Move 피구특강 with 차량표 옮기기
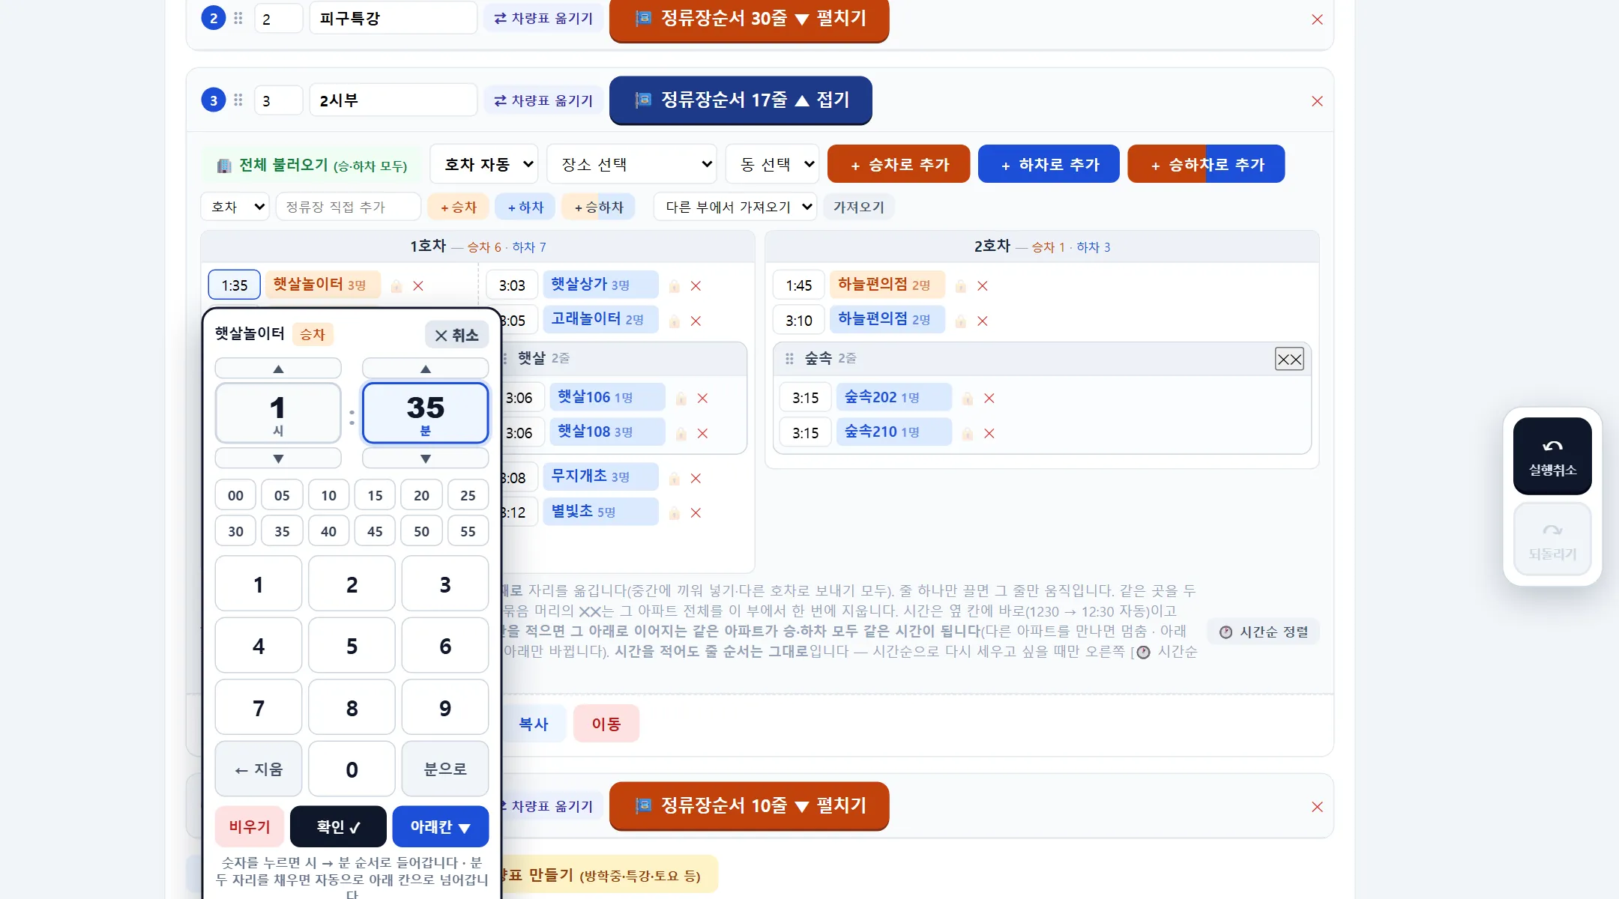Screen dimensions: 1619x899 coord(543,18)
